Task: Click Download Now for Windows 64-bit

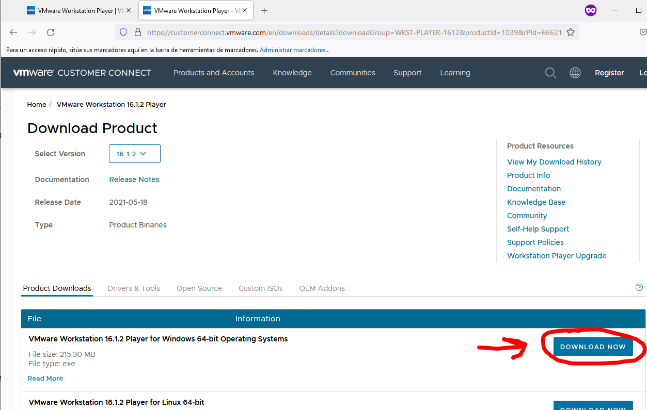Action: pos(593,347)
